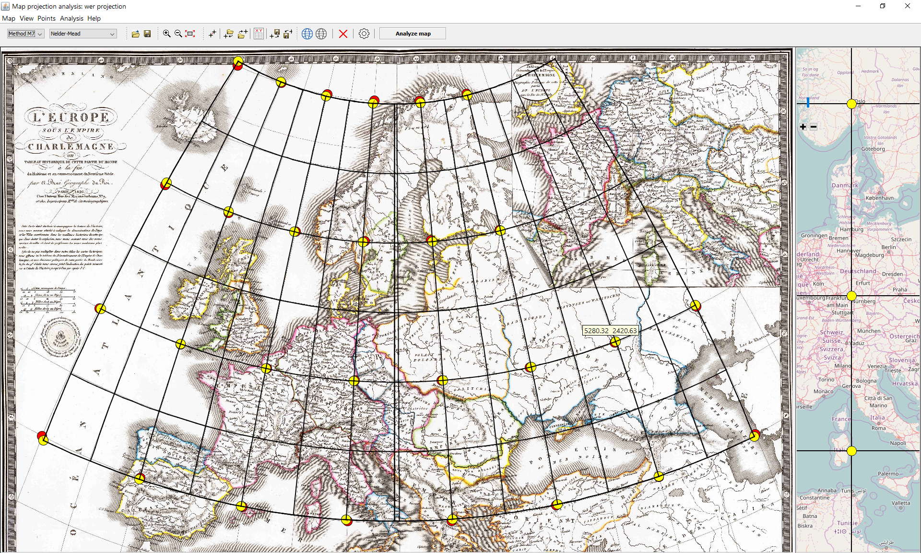Click the XY points table icon
The image size is (921, 553).
pos(259,34)
